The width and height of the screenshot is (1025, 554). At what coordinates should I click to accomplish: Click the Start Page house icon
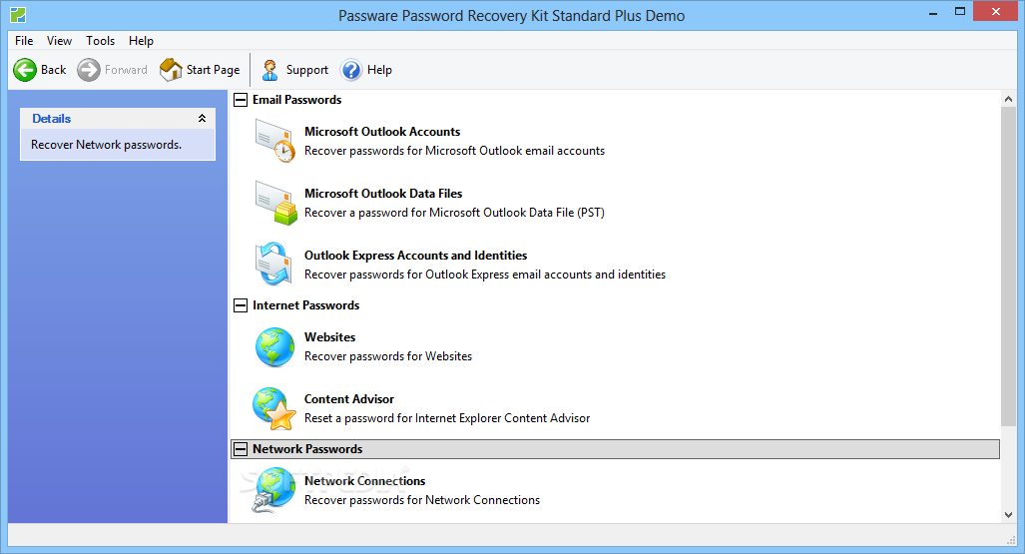click(x=172, y=69)
